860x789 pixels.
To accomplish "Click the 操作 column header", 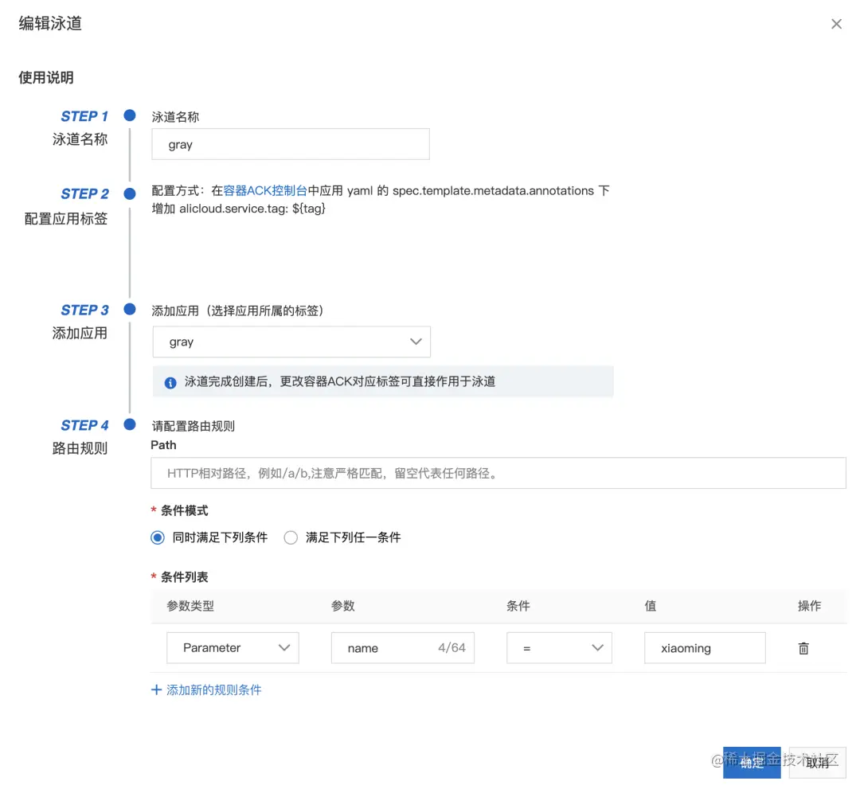I will coord(809,606).
